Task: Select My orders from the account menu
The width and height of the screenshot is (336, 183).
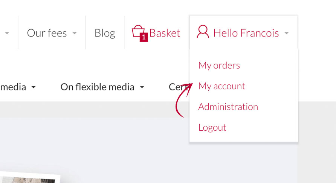Action: pyautogui.click(x=219, y=66)
